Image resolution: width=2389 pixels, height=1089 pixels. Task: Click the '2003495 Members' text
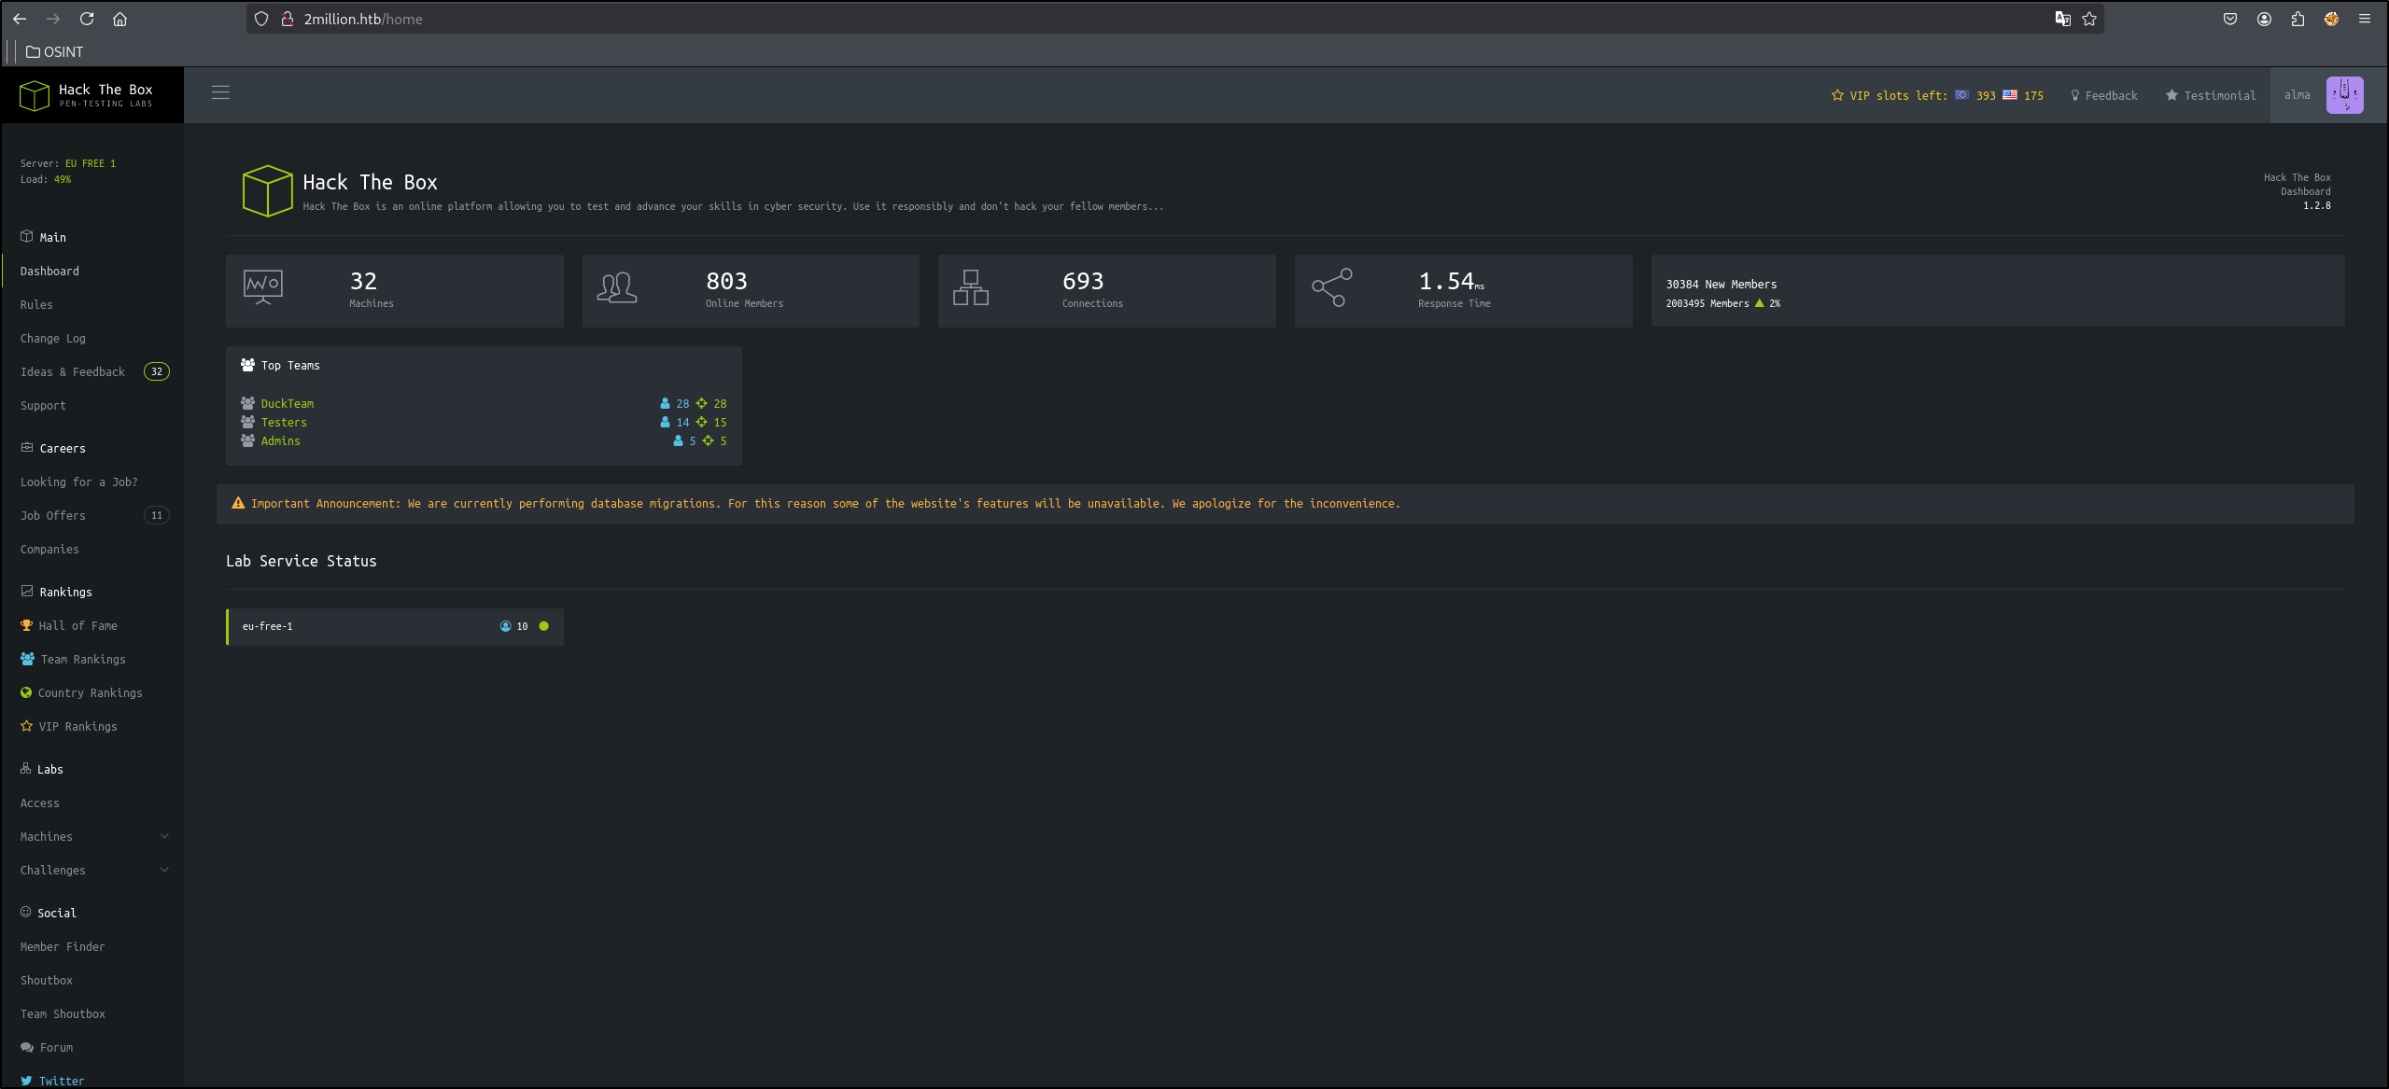[1707, 303]
